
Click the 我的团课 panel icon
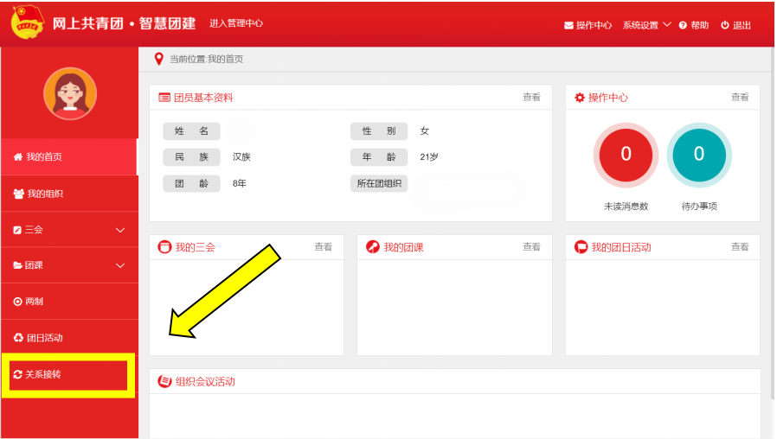pos(373,247)
